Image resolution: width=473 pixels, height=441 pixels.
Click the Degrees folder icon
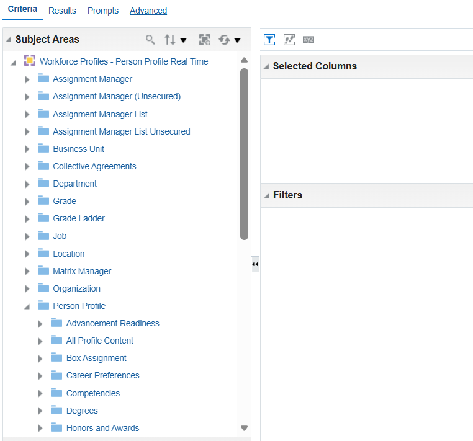56,409
